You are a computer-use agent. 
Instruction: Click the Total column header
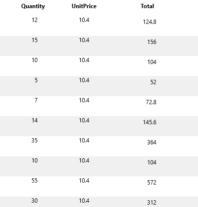[147, 6]
